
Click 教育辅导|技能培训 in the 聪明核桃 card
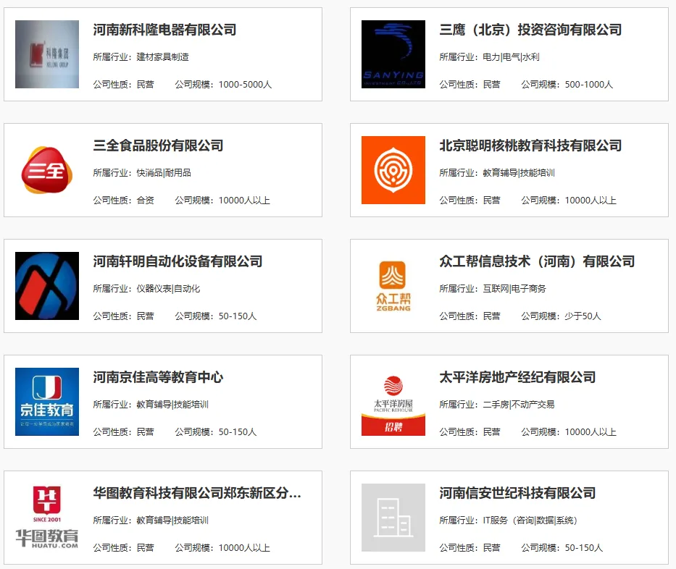(519, 173)
